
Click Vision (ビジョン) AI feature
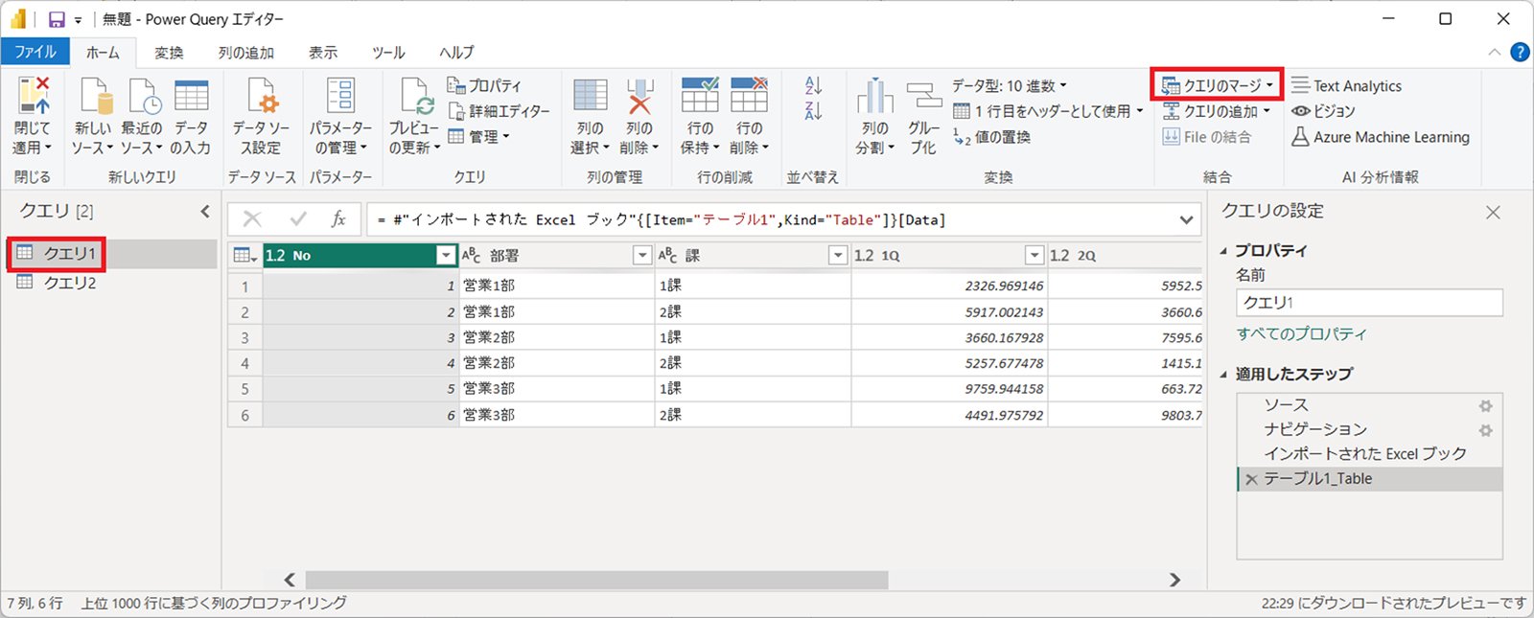(x=1323, y=111)
